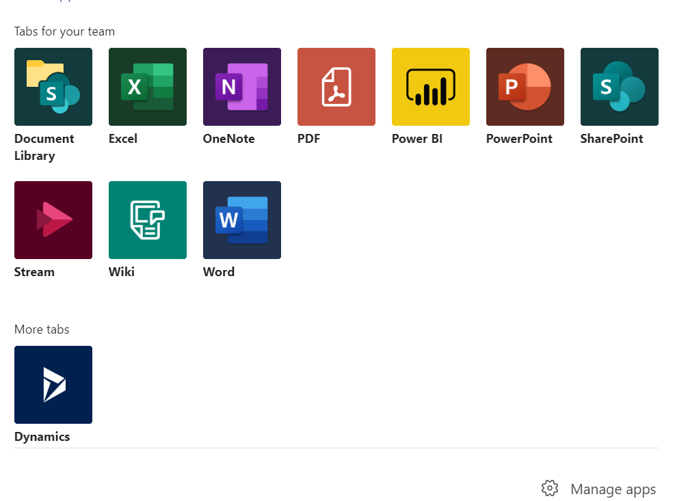Add an Excel tab
The height and width of the screenshot is (501, 688).
click(x=148, y=87)
